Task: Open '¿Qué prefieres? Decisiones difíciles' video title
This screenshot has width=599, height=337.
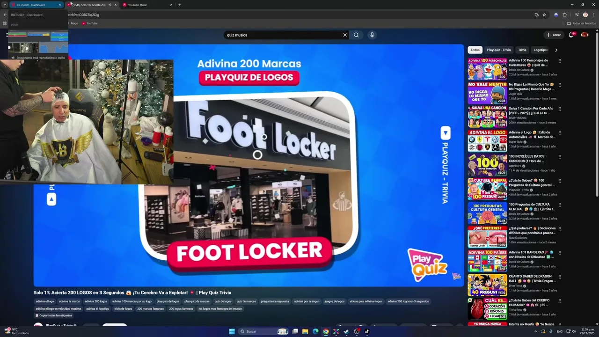Action: (532, 231)
